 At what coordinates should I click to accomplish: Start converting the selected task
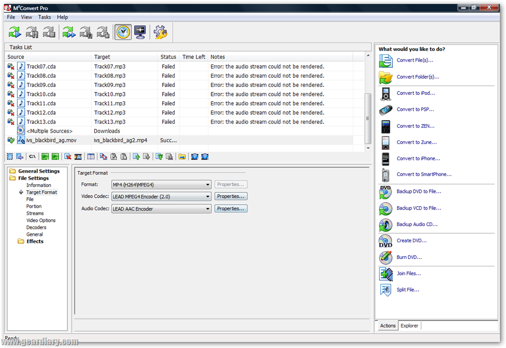pyautogui.click(x=14, y=32)
